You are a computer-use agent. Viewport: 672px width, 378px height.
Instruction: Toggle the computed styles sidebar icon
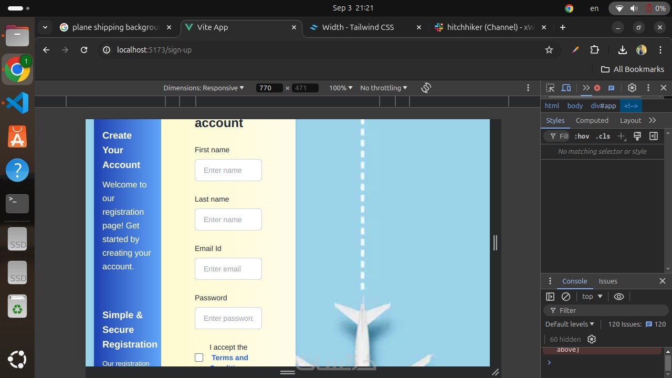[x=654, y=136]
